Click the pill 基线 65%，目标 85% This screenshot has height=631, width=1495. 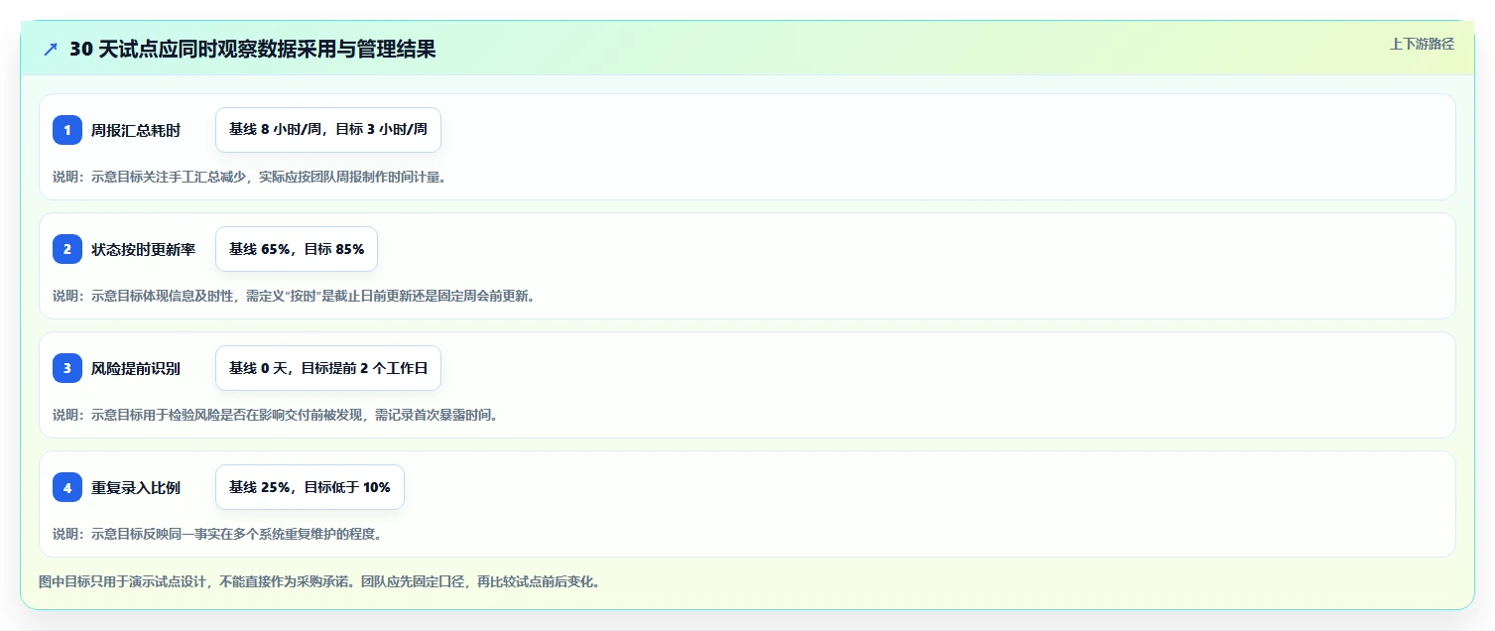click(297, 249)
